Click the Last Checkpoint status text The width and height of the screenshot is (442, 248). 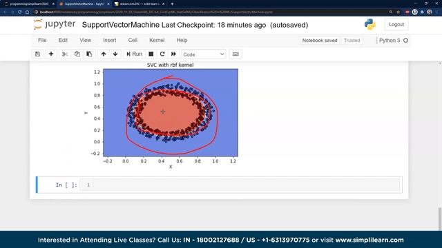tap(213, 25)
